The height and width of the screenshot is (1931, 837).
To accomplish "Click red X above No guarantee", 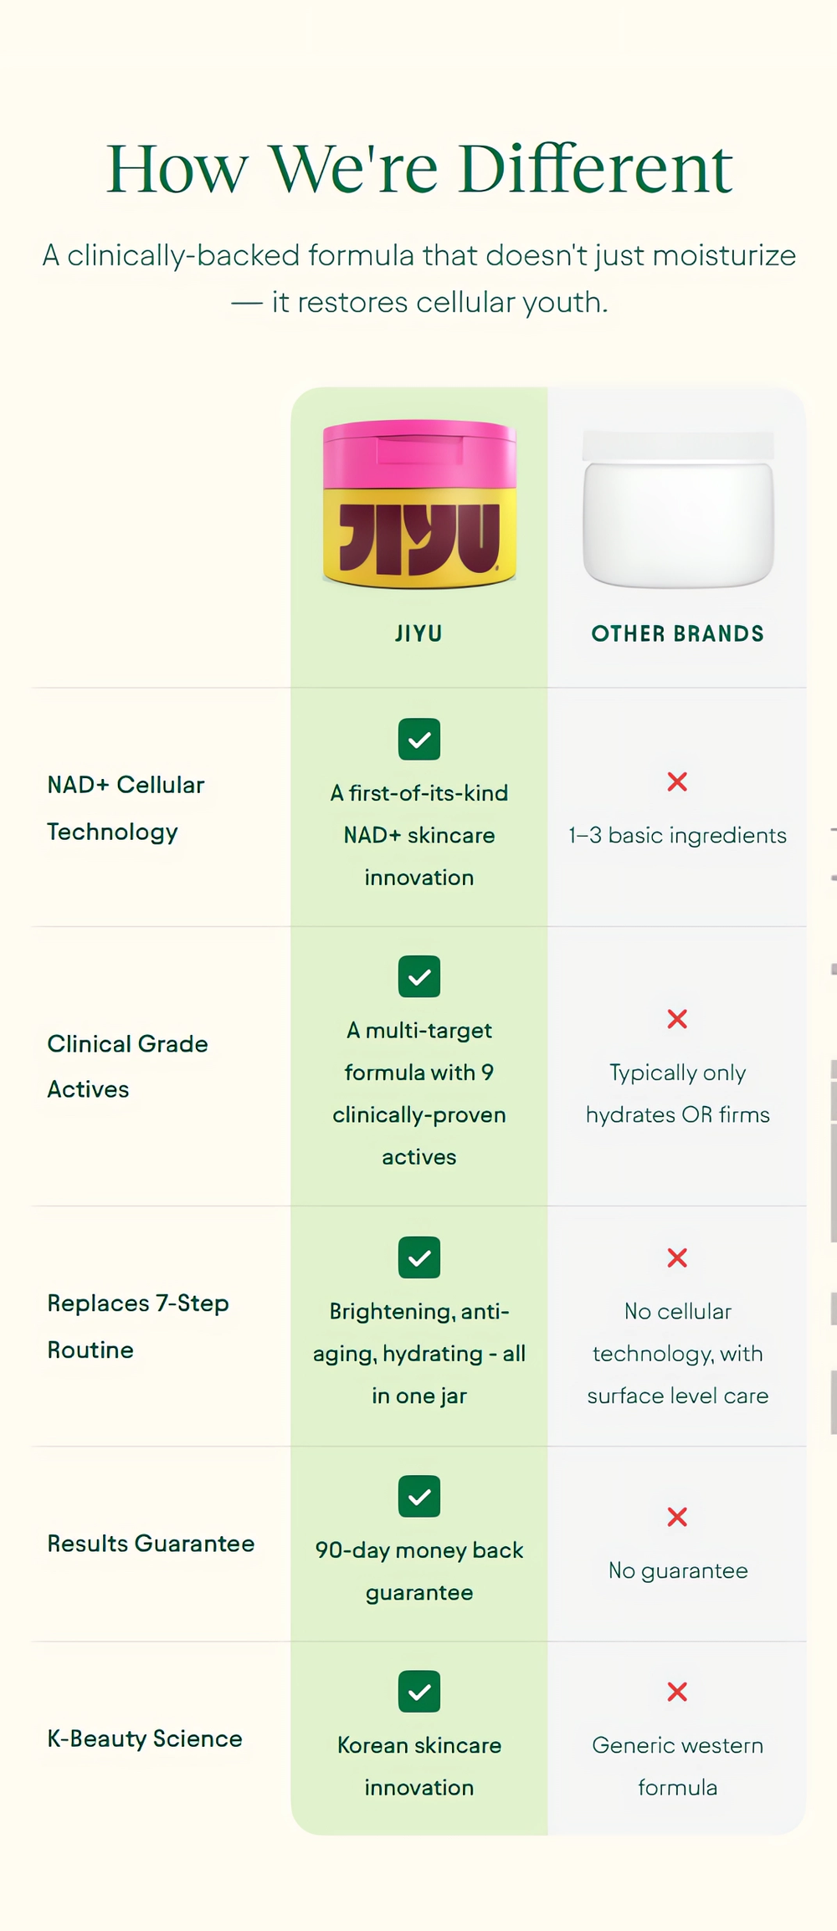I will (x=677, y=1517).
